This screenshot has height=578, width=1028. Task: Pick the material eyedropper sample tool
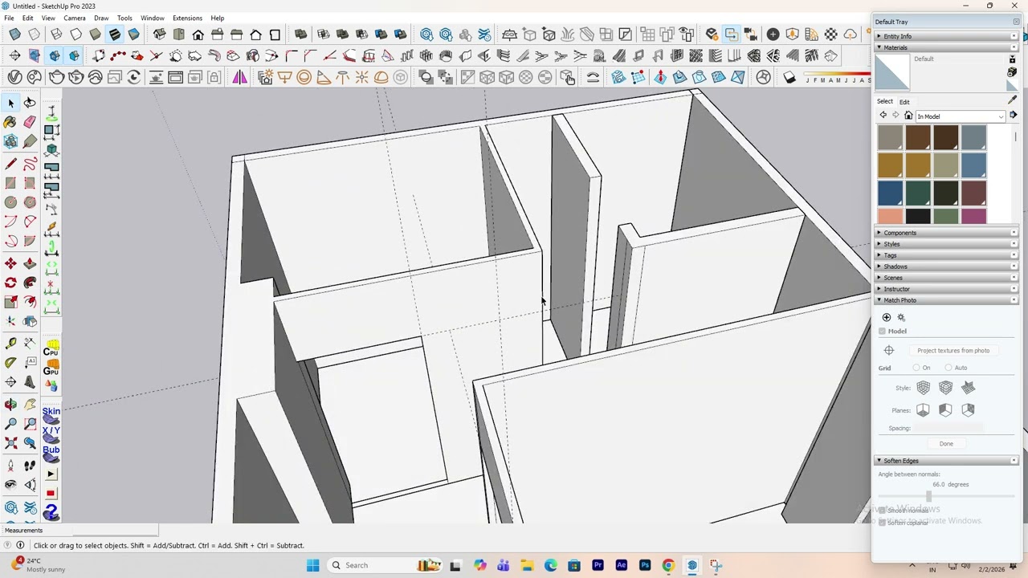(1012, 100)
